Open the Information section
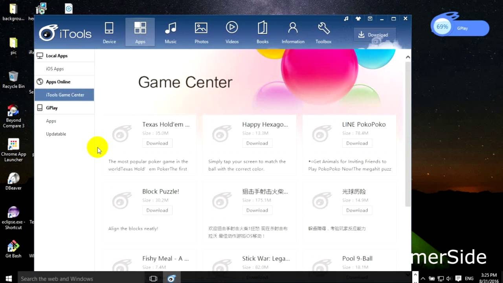 293,33
